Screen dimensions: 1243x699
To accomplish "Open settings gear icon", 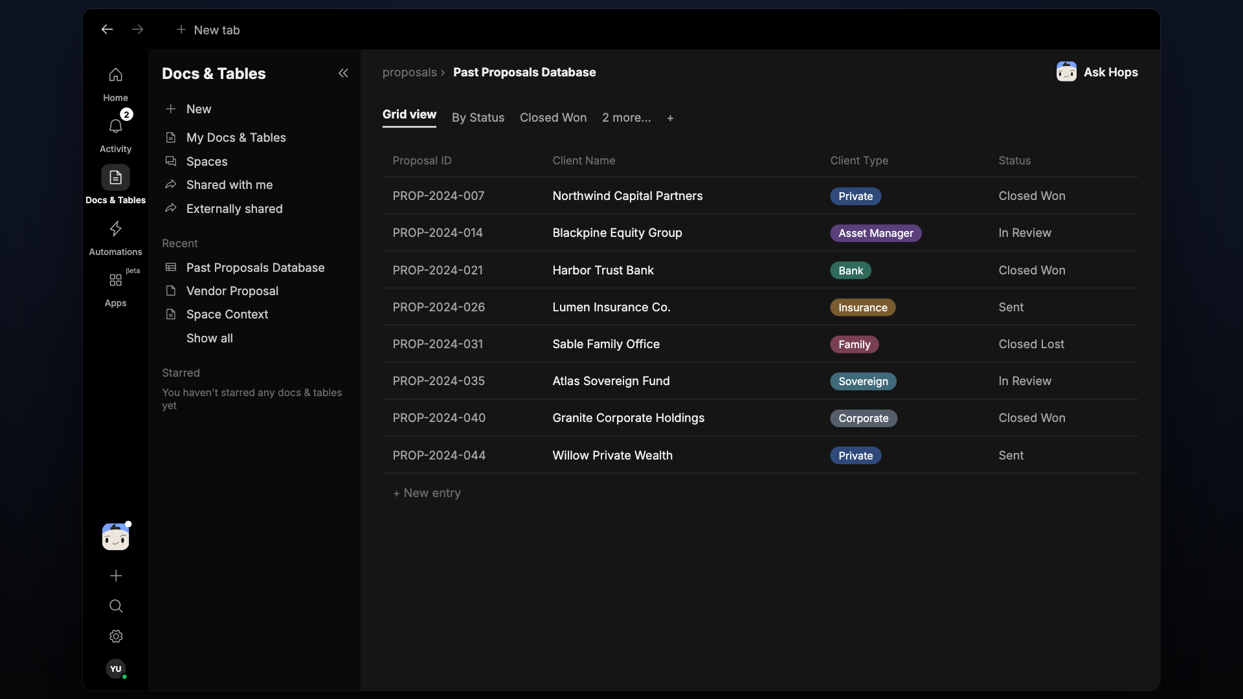I will 116,636.
